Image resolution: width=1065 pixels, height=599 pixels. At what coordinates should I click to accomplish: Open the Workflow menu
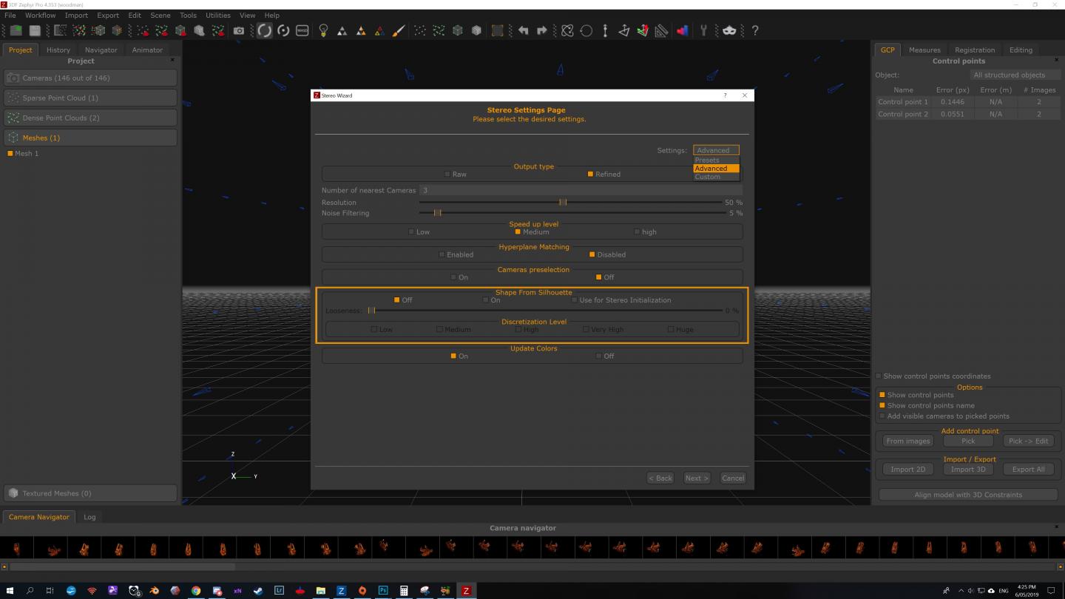(x=40, y=15)
